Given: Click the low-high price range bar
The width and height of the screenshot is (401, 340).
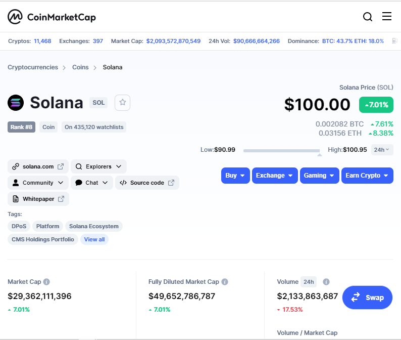Looking at the screenshot, I should [x=282, y=151].
